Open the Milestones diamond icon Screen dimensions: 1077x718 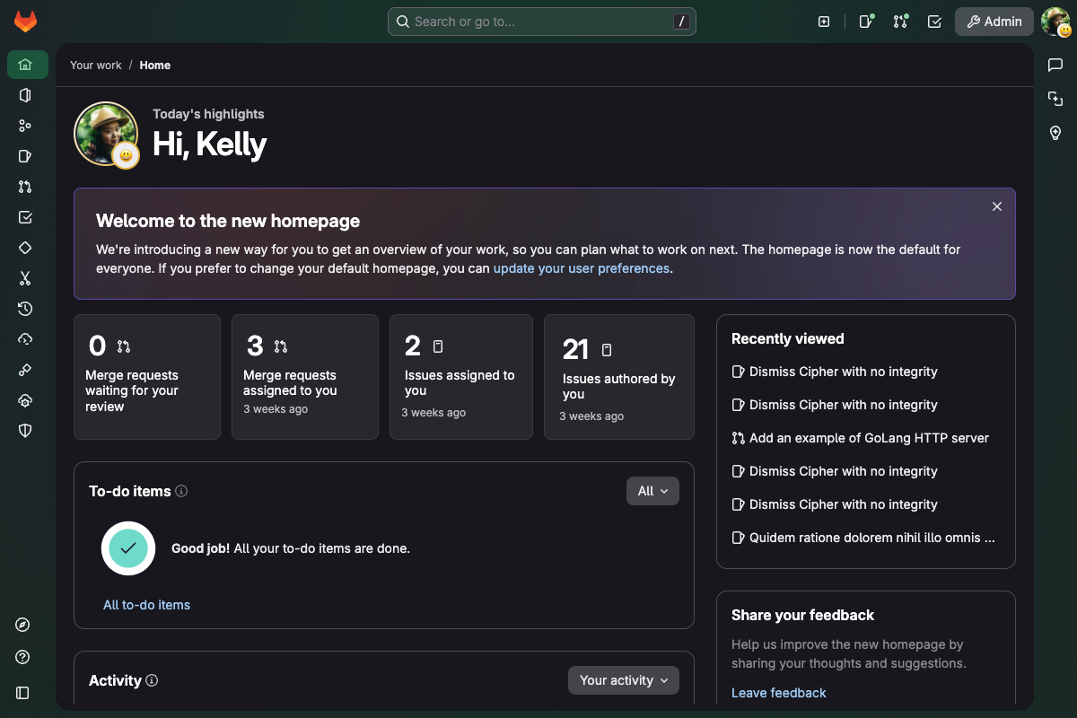(x=25, y=247)
